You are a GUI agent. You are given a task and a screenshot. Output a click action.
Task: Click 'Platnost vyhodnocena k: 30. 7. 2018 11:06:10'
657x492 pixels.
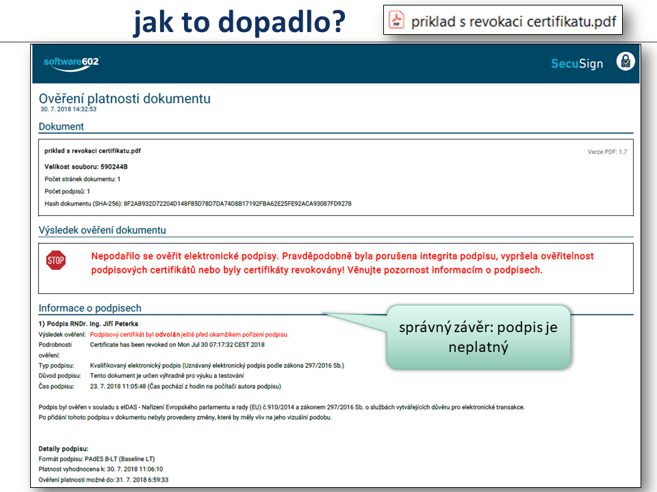[101, 469]
